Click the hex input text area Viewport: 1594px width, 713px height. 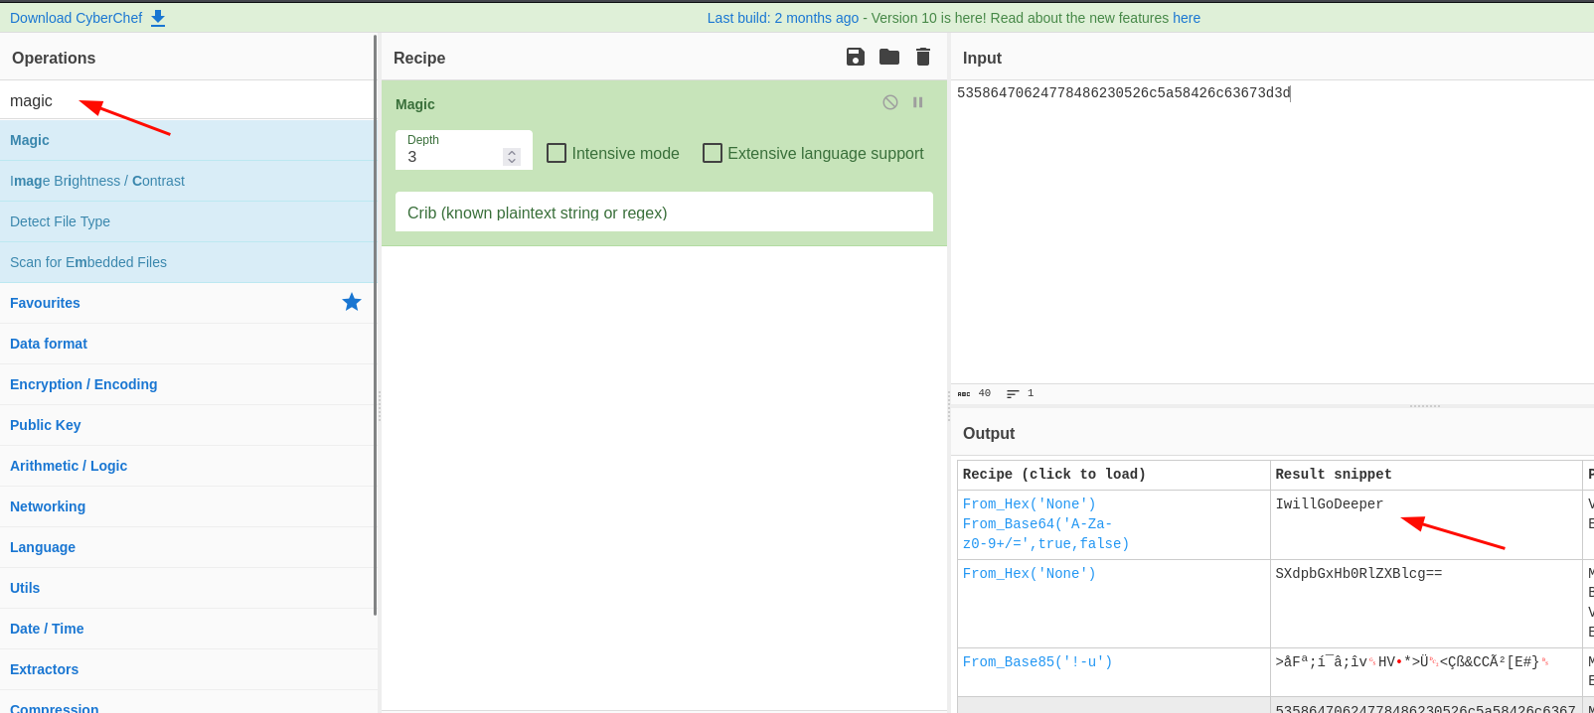pos(1272,231)
